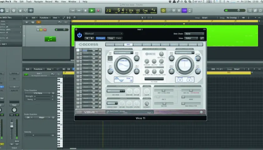This screenshot has width=263, height=150.
Task: Open the Editors scissors button
Action: click(x=31, y=11)
